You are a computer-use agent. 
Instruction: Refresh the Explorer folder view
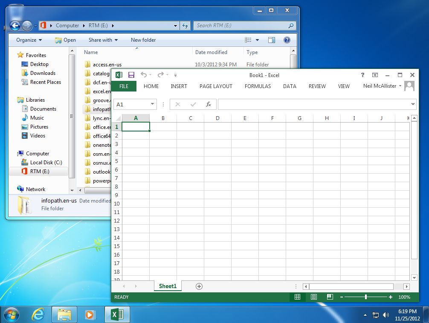click(185, 26)
